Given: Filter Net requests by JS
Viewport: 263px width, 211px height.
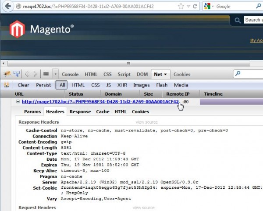Looking at the screenshot, I should [109, 85].
